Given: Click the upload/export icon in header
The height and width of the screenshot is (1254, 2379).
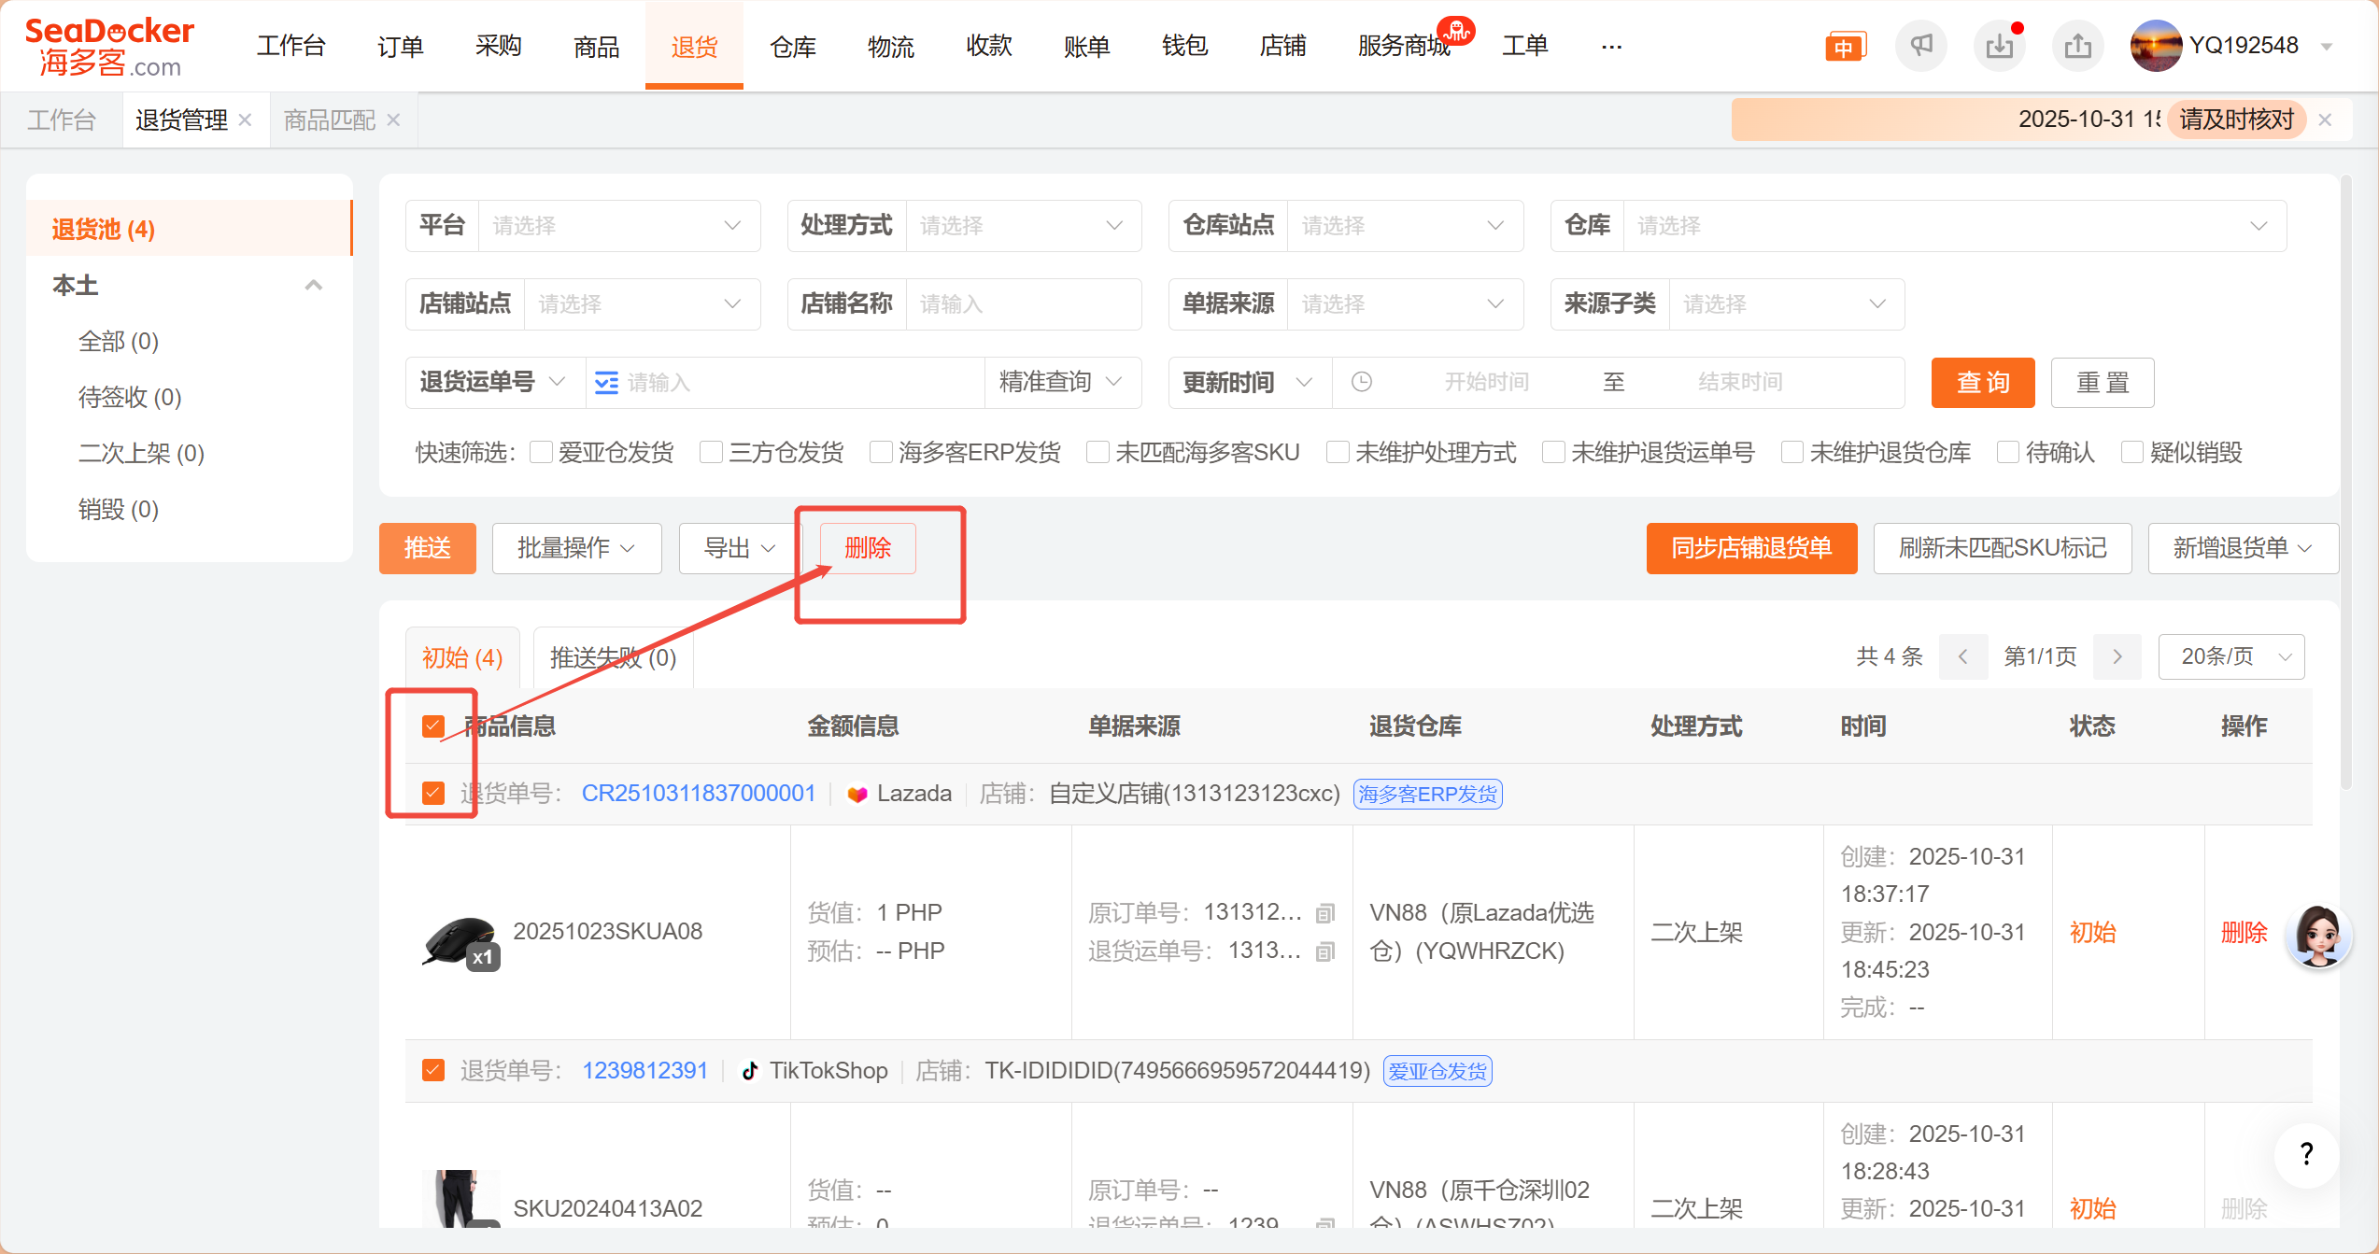Looking at the screenshot, I should click(2077, 45).
